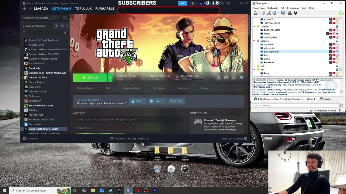Open Task View on taskbar
This screenshot has width=346, height=194.
point(75,190)
